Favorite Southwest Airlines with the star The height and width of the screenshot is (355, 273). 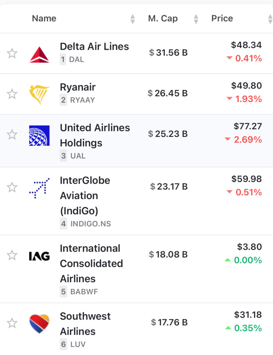[x=12, y=323]
